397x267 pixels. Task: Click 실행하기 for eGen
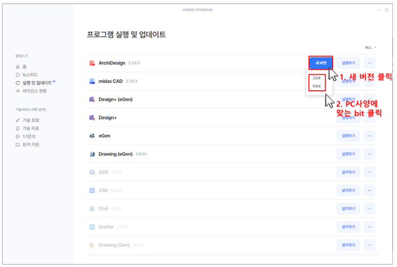pos(348,136)
